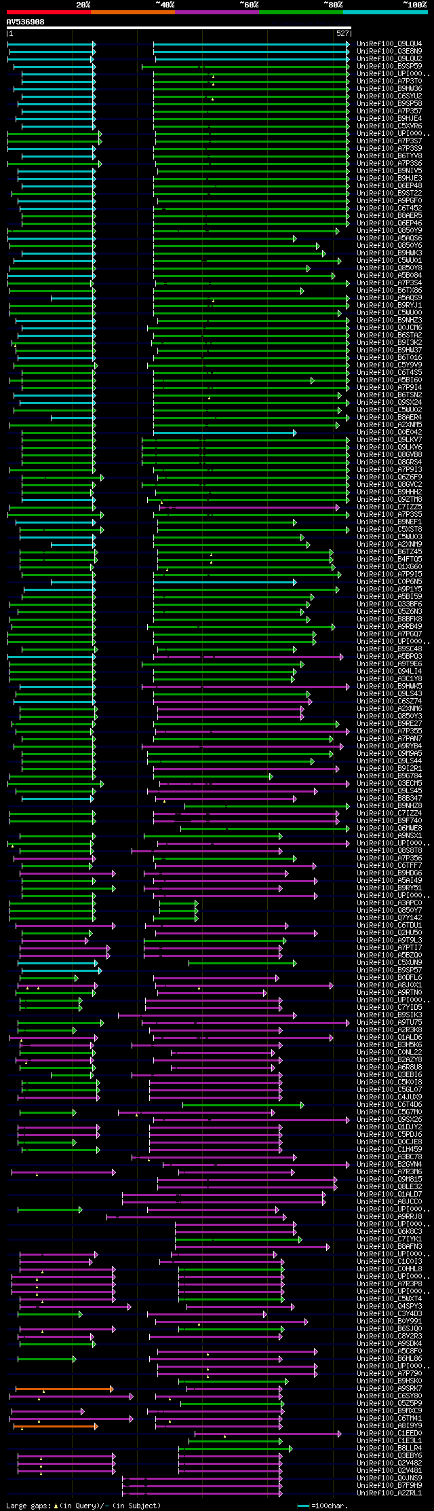Select label UniRef100_B9G784
The height and width of the screenshot is (1511, 434).
[389, 776]
